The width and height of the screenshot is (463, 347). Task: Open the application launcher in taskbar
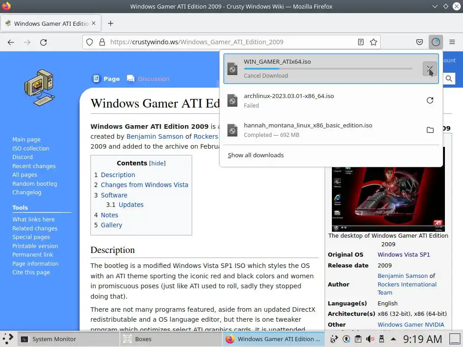coord(8,339)
